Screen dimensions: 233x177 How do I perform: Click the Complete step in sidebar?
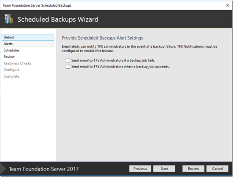click(11, 76)
